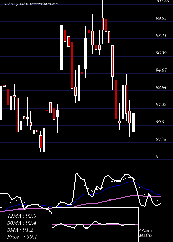
Task: Click the 94.67 price axis label
Action: pyautogui.click(x=161, y=70)
